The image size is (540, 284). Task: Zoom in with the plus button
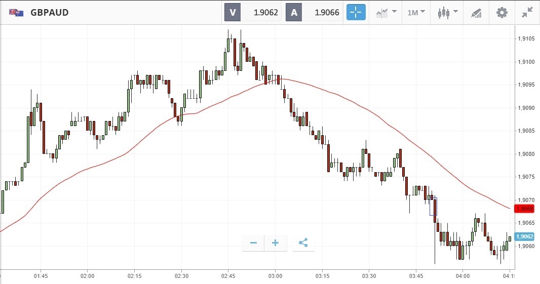(x=276, y=243)
